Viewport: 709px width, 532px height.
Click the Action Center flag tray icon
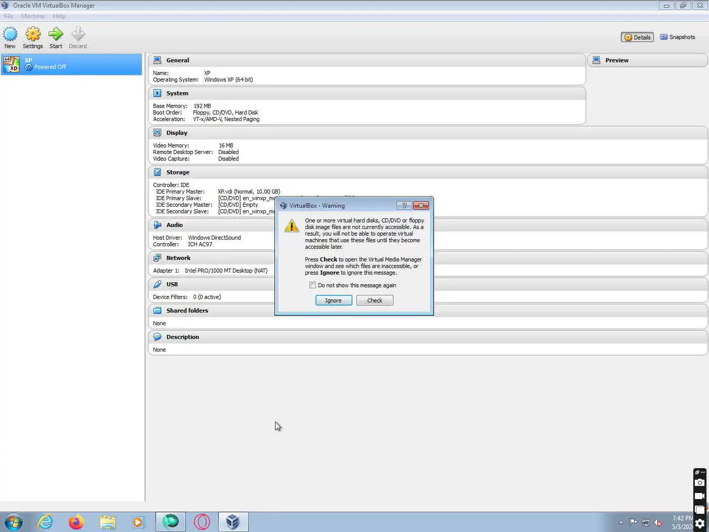pyautogui.click(x=633, y=522)
